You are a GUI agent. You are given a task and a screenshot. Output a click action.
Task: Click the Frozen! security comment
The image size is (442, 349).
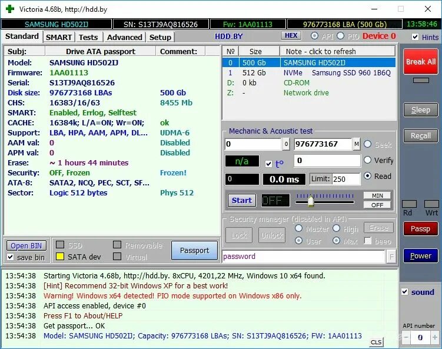(x=174, y=172)
